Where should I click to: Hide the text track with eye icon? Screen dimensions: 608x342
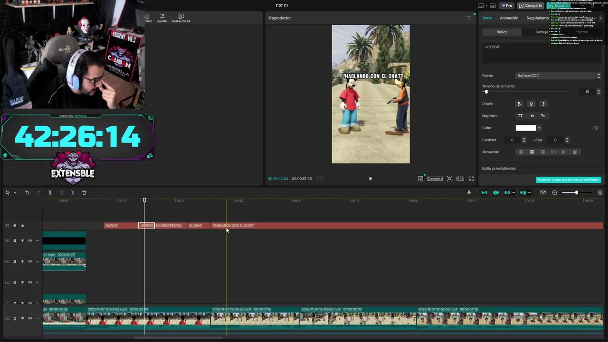click(22, 226)
